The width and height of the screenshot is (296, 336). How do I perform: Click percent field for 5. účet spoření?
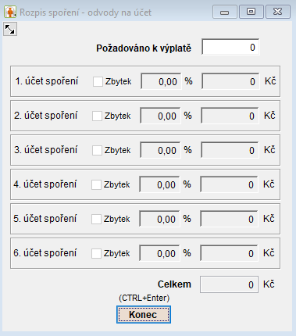(159, 219)
